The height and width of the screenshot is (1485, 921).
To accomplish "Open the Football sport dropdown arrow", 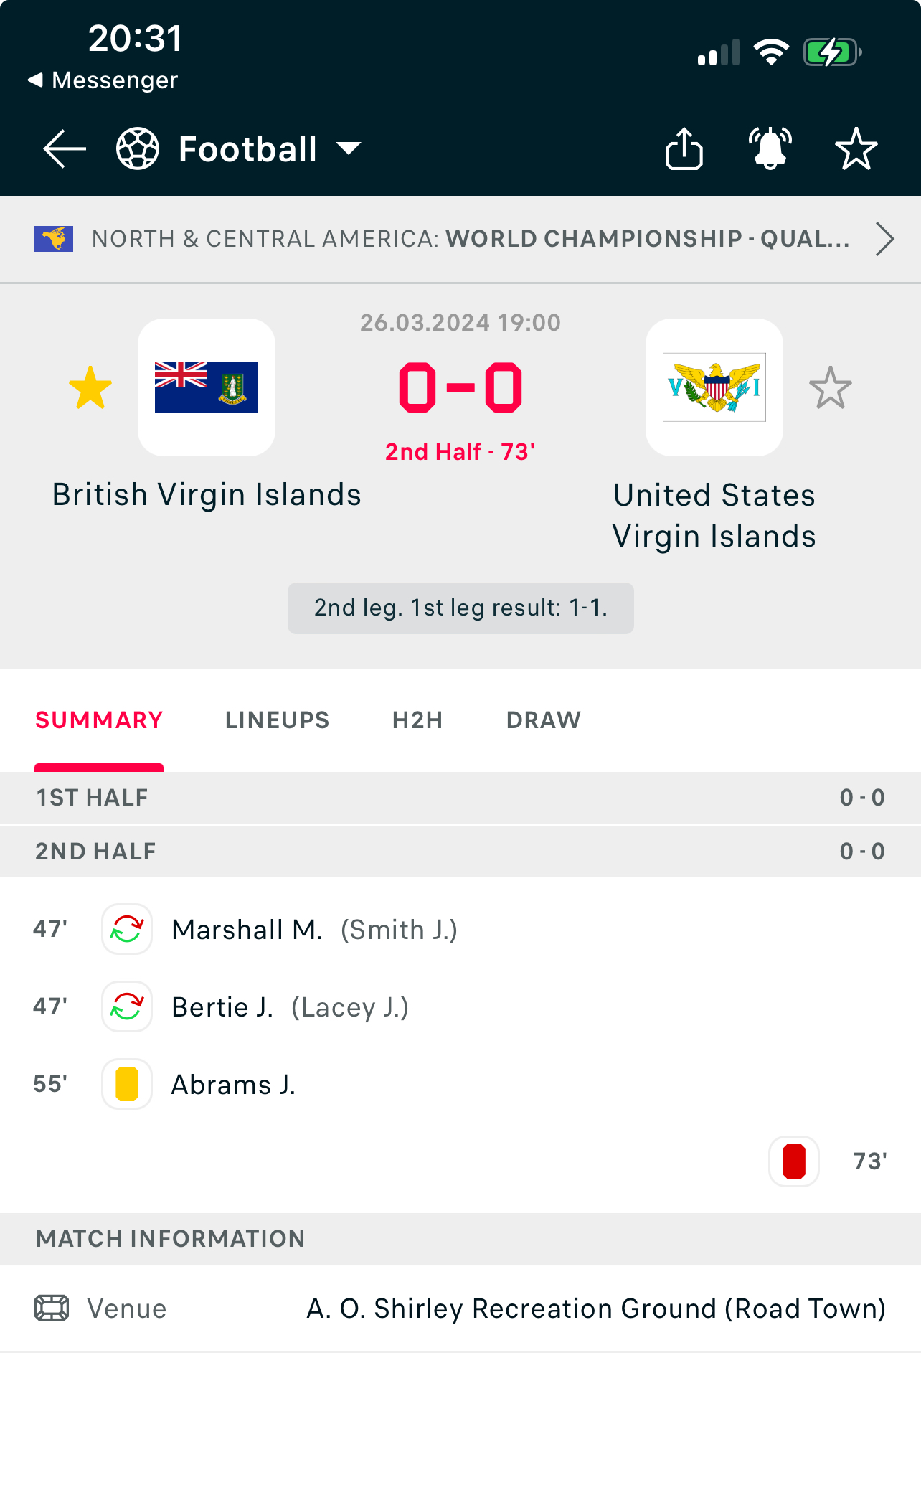I will click(x=349, y=148).
